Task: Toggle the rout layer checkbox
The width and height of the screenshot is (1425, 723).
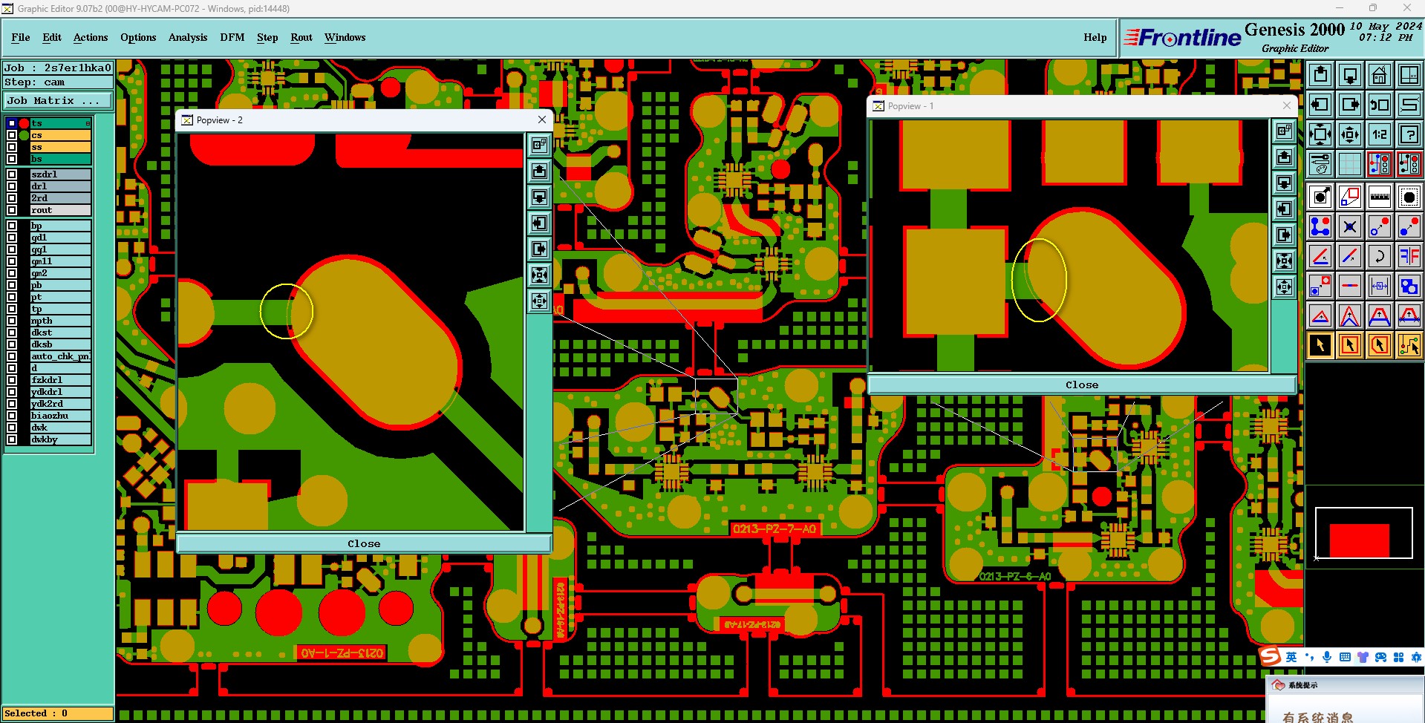Action: (x=12, y=210)
